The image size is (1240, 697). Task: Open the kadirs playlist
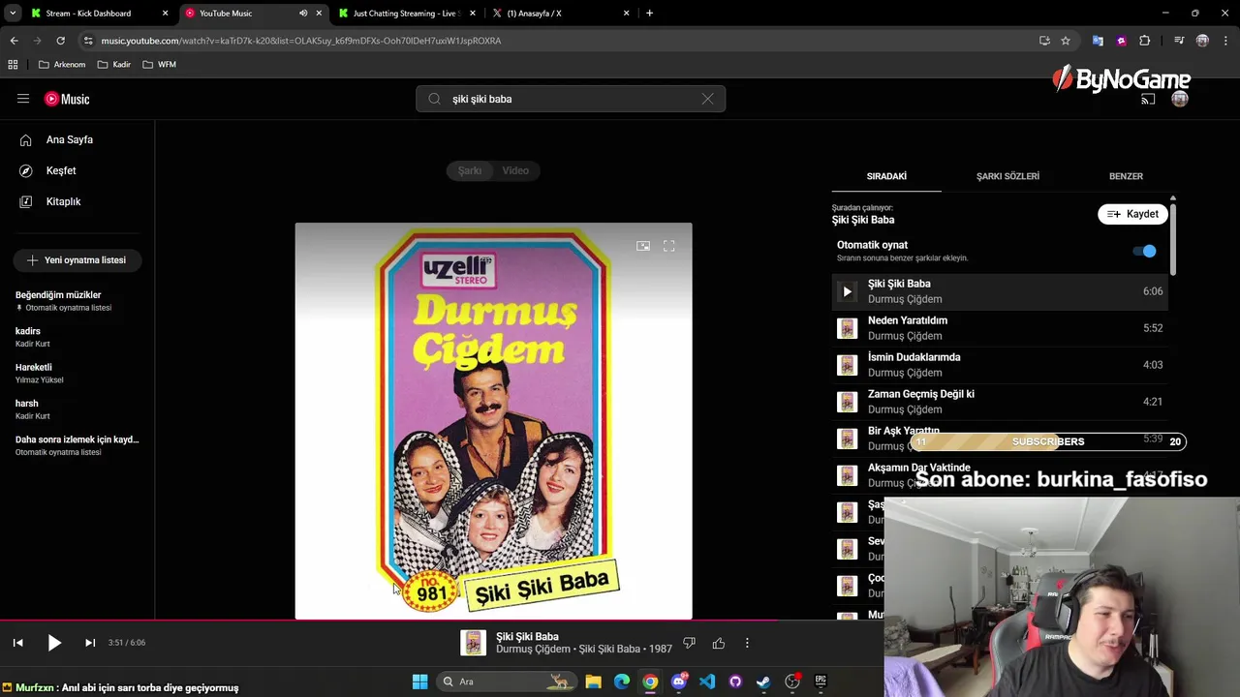[77, 337]
